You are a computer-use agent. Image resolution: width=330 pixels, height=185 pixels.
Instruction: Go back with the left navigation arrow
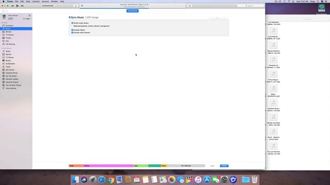[x=3, y=11]
